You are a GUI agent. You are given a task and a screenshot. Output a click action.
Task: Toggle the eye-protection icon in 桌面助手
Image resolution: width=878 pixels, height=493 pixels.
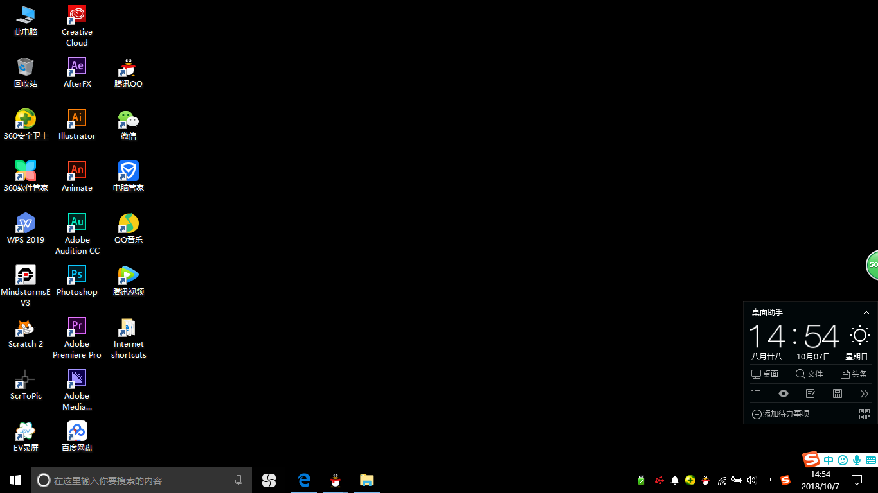pyautogui.click(x=784, y=394)
